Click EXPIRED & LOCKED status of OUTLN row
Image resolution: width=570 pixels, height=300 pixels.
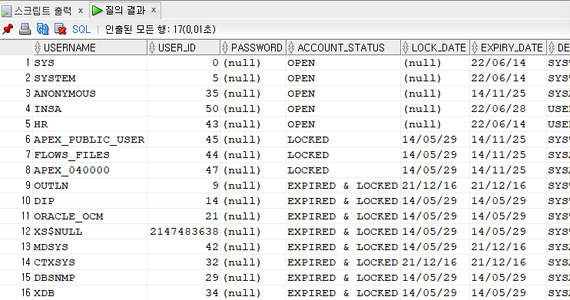(x=343, y=186)
